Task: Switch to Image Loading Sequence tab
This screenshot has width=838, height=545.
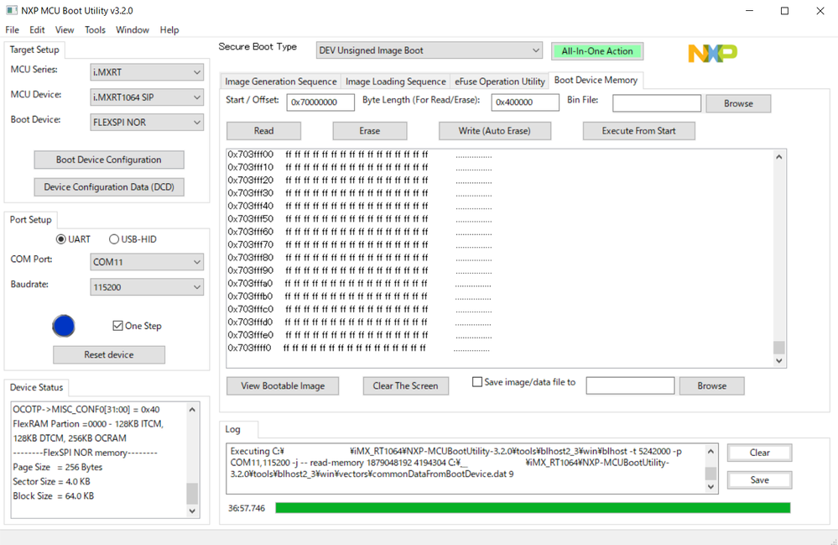Action: click(x=395, y=81)
